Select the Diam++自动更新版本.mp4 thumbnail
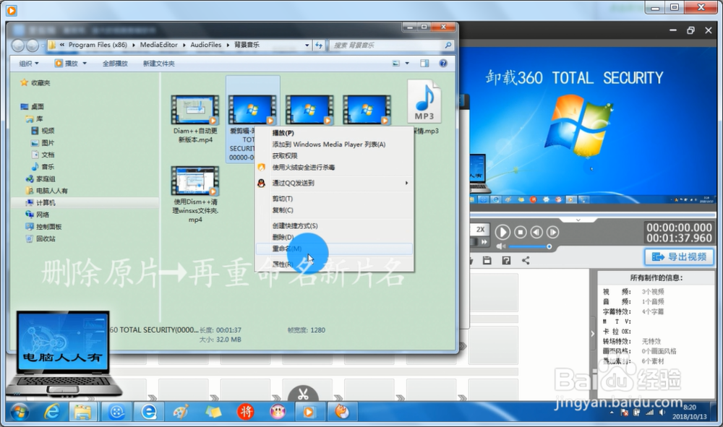This screenshot has width=723, height=427. [x=195, y=110]
